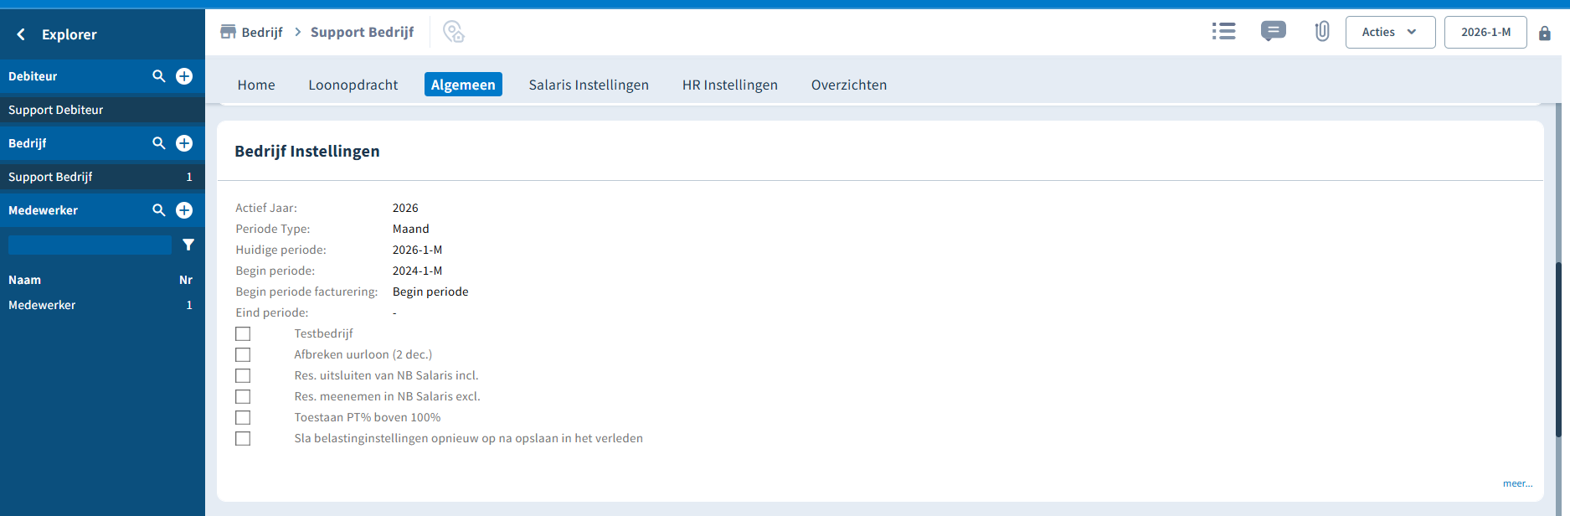This screenshot has height=516, width=1570.
Task: Click the padlock icon
Action: coord(1545,33)
